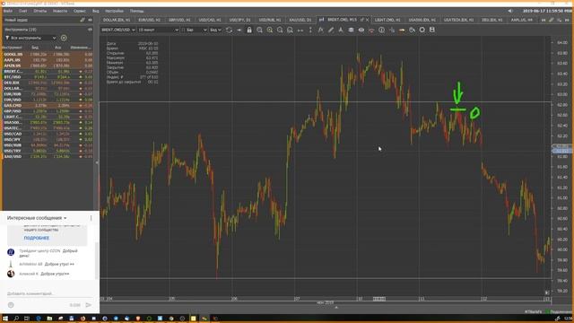Click the red phone icon in toolbar
Viewport: 574px width, 323px height.
click(371, 30)
